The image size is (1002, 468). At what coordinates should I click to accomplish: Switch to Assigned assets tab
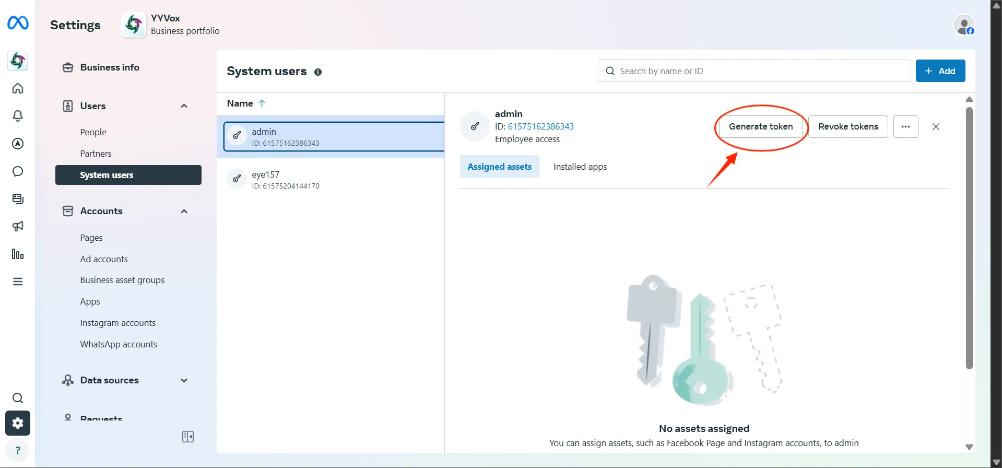(x=499, y=167)
